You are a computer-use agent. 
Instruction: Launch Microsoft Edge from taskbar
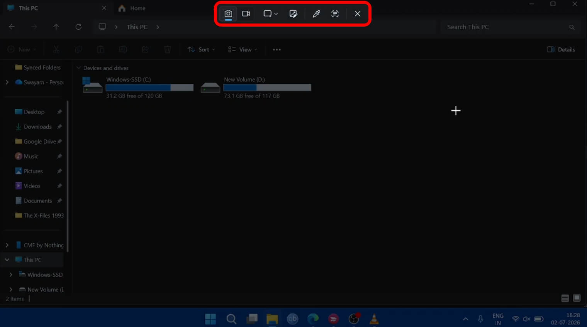(313, 319)
